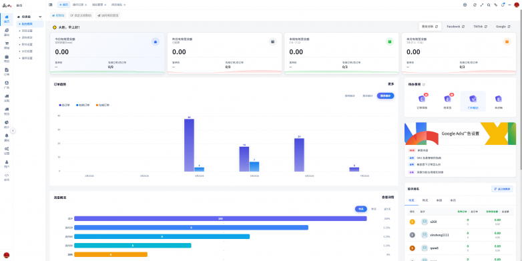Switch the order chart to hourly statistics
Viewport: 522px width, 261px height.
pos(350,96)
